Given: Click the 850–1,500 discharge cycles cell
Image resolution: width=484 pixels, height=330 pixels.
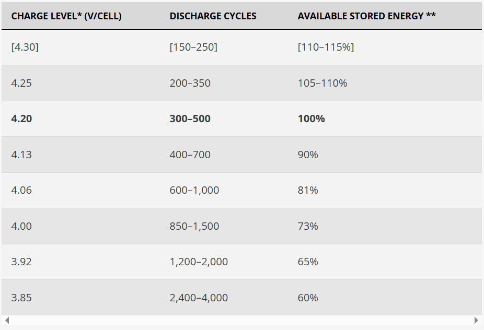Looking at the screenshot, I should [194, 226].
